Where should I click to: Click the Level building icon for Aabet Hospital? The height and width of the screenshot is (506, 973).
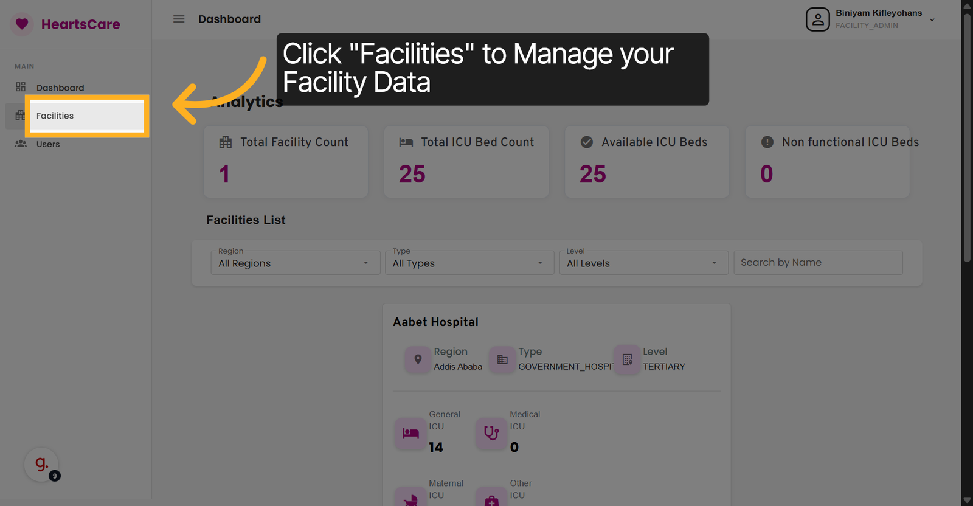pyautogui.click(x=627, y=359)
